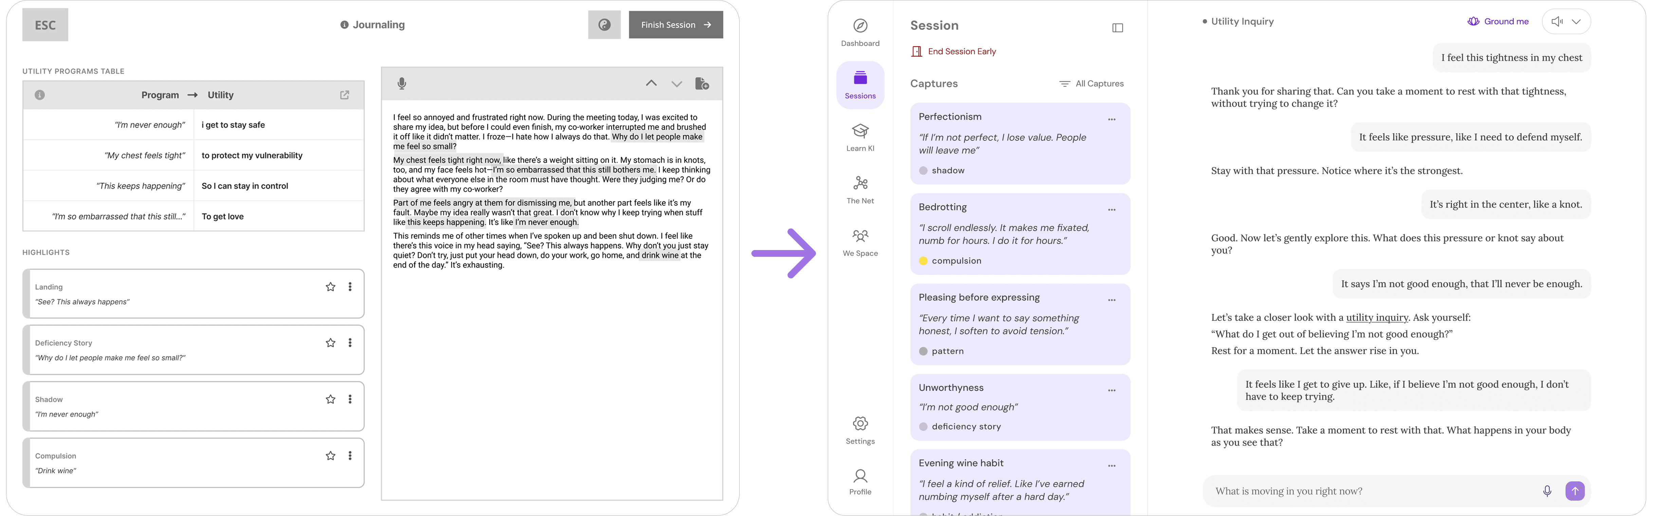Click the deficiency story tag on Unworthyness
The width and height of the screenshot is (1654, 517).
[x=960, y=426]
